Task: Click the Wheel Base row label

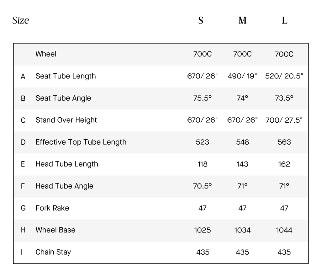Action: [55, 230]
